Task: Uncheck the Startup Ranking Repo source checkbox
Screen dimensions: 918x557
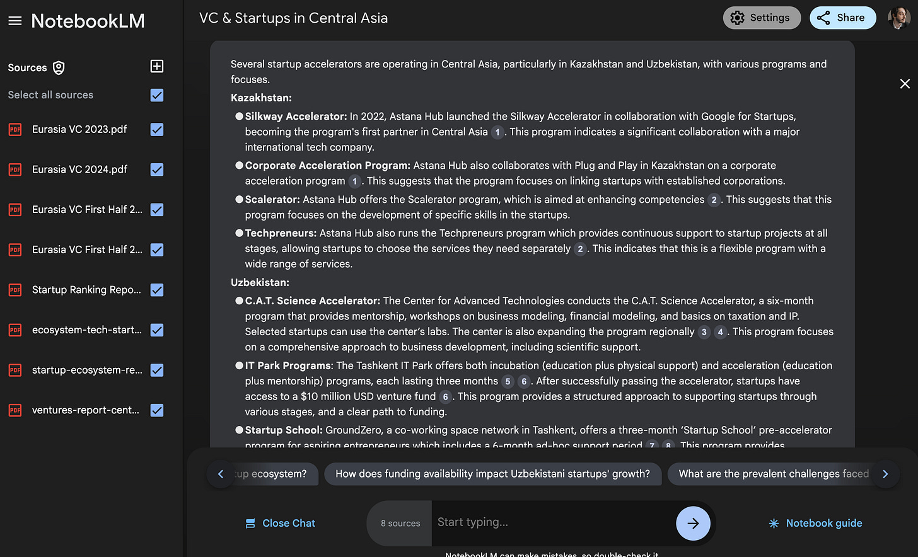Action: tap(157, 290)
